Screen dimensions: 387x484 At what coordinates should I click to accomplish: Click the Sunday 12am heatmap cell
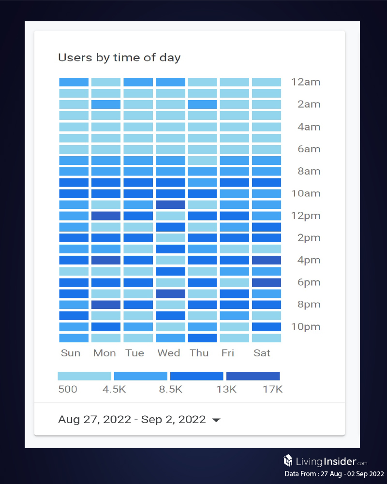pyautogui.click(x=74, y=82)
